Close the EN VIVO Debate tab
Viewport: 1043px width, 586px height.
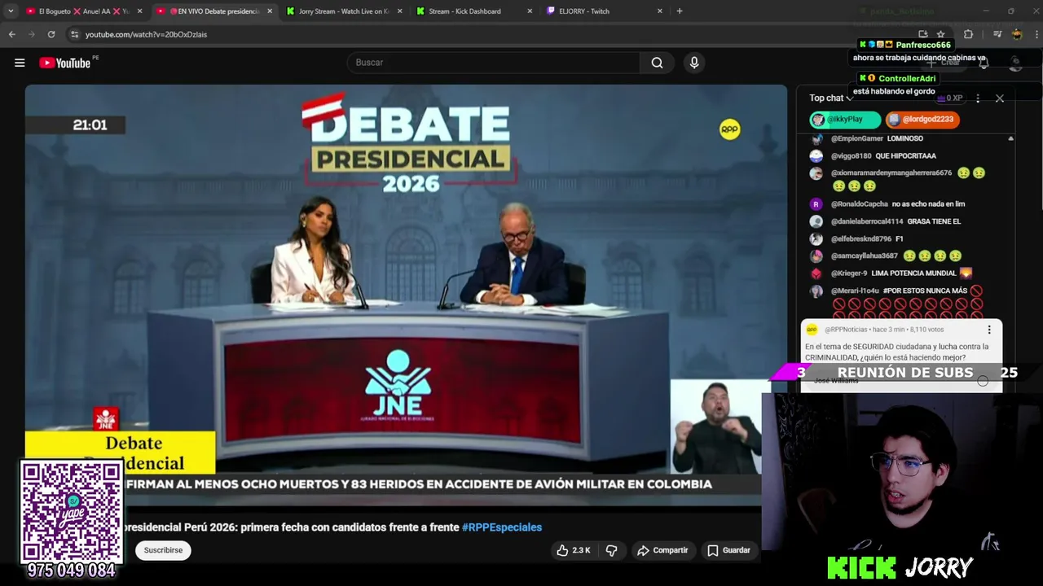click(x=270, y=11)
